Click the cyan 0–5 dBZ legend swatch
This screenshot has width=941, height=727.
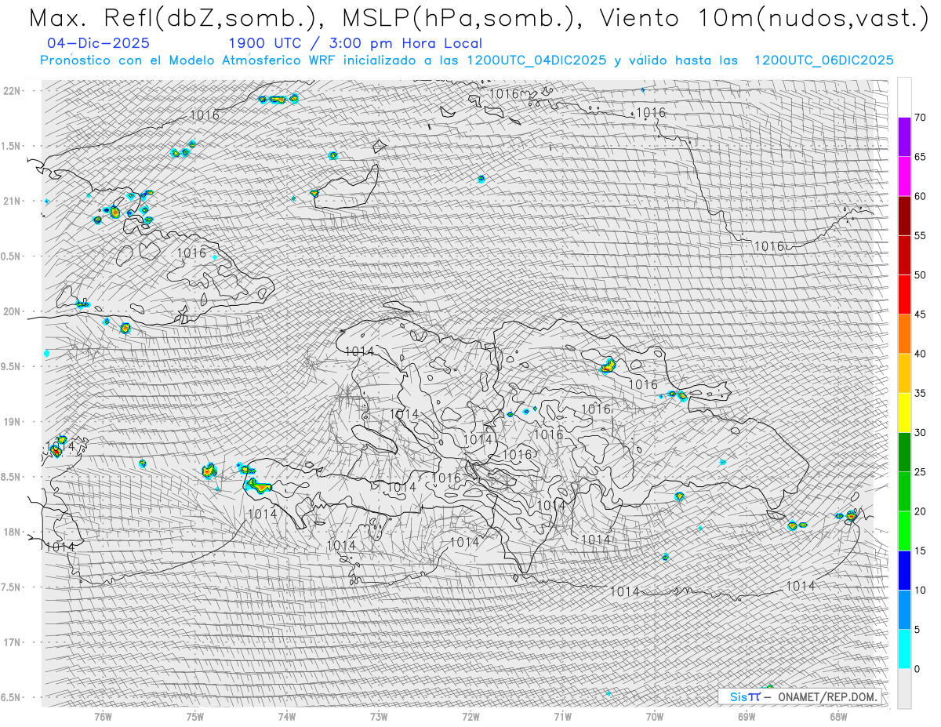pos(904,649)
